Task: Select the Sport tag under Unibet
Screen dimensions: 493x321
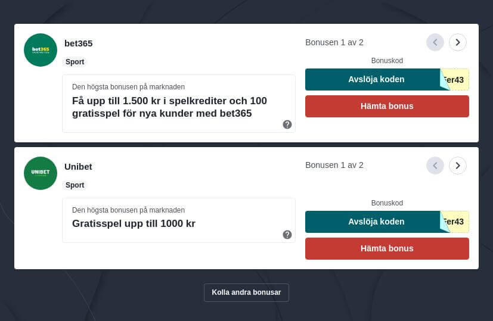Action: click(x=75, y=185)
